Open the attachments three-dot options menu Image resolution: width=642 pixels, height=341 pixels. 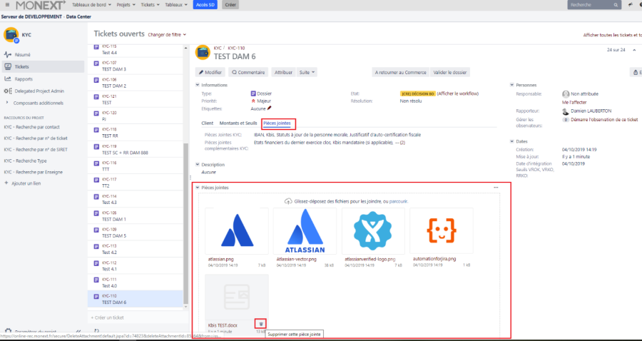click(496, 187)
